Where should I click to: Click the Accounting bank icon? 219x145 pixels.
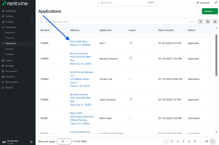[3, 71]
